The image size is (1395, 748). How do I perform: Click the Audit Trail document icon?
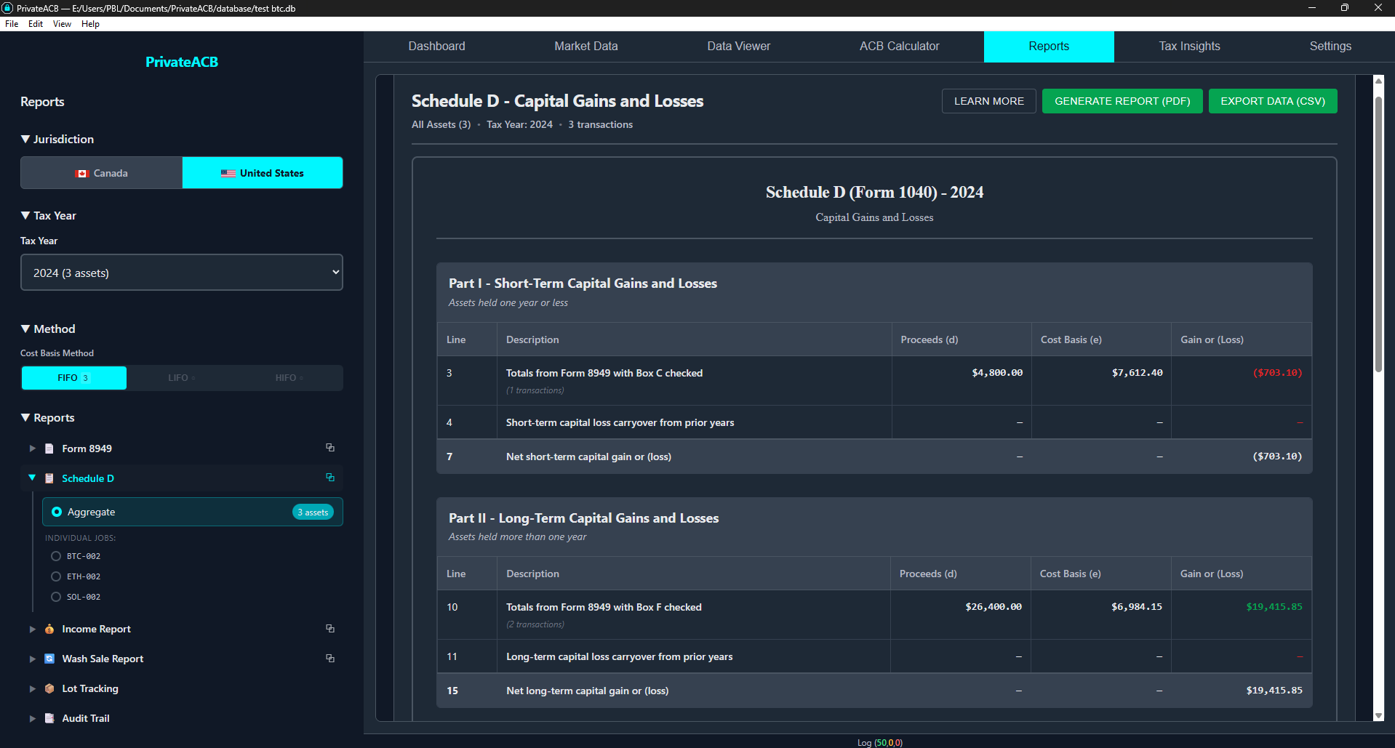(49, 718)
